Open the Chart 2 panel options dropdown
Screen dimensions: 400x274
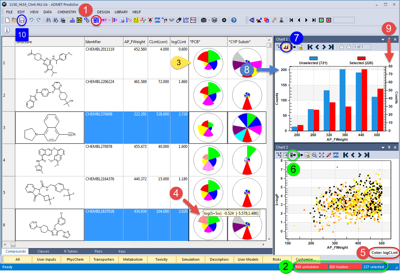click(x=383, y=147)
